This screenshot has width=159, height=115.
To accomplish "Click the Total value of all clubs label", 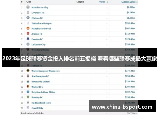I will [x=32, y=113].
